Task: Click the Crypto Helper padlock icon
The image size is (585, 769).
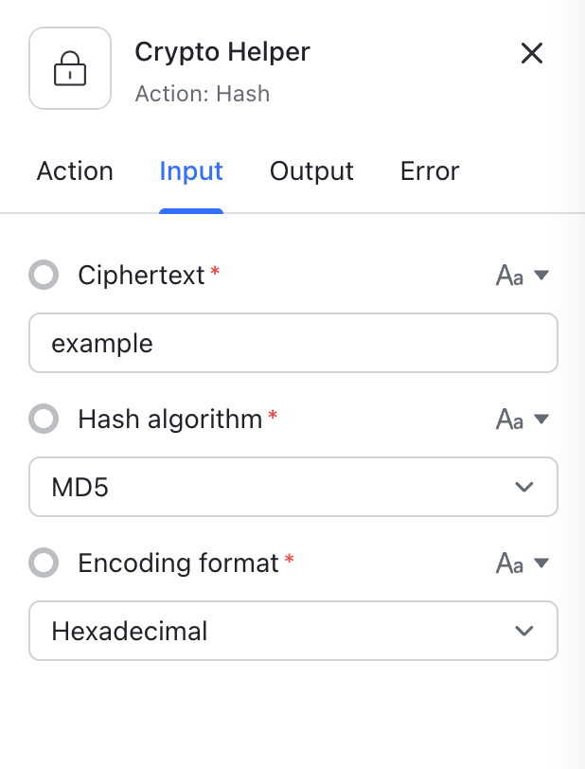Action: pyautogui.click(x=70, y=67)
